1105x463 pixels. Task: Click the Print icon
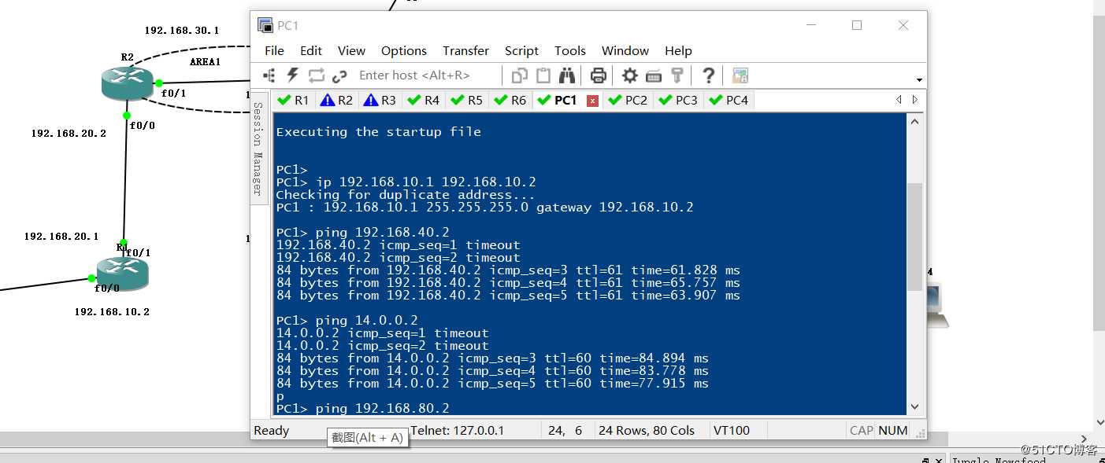point(599,75)
